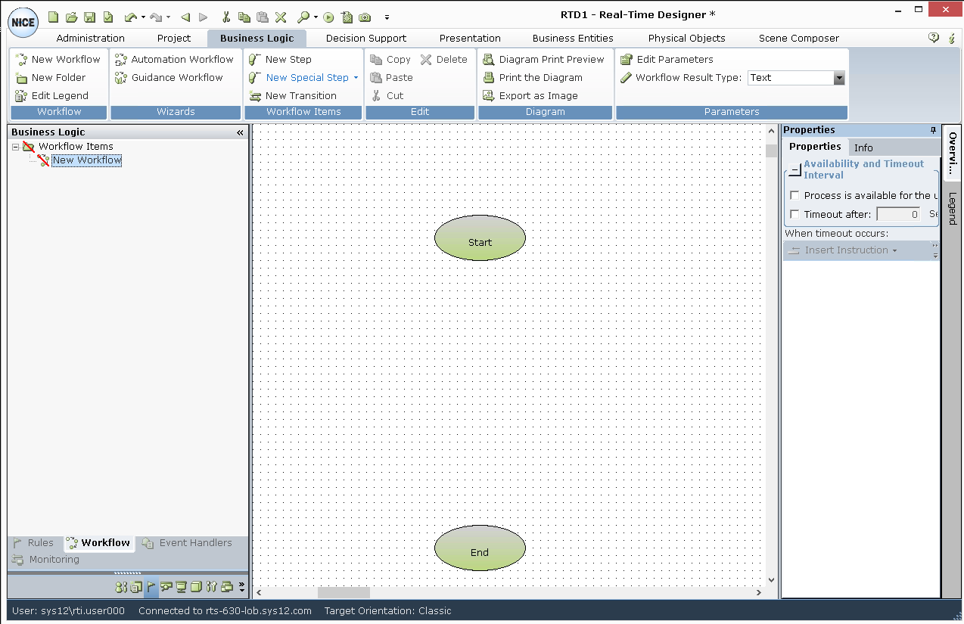Image resolution: width=964 pixels, height=624 pixels.
Task: Switch to the Decision Support ribbon tab
Action: [365, 38]
